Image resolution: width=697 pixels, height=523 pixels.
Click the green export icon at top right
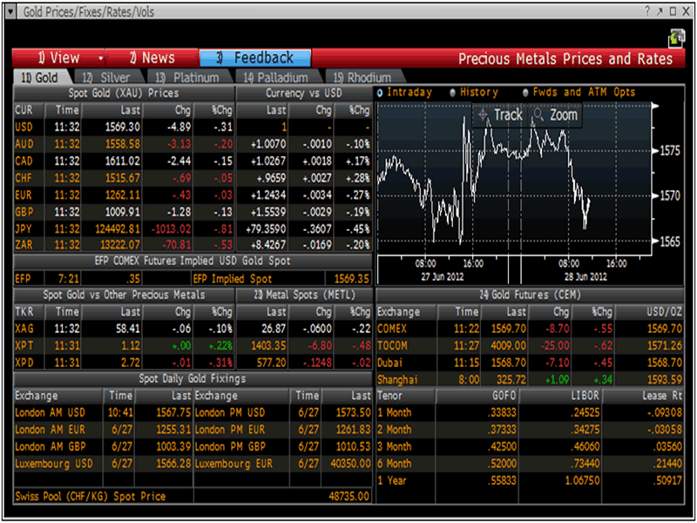pos(675,37)
